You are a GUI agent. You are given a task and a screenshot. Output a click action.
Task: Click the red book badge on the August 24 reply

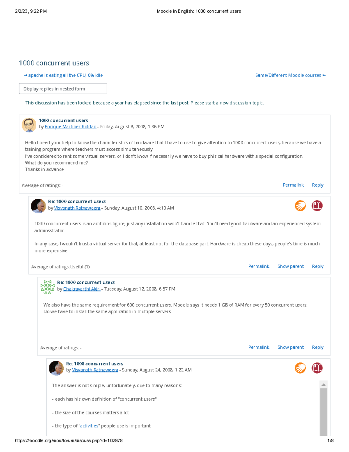(317, 368)
